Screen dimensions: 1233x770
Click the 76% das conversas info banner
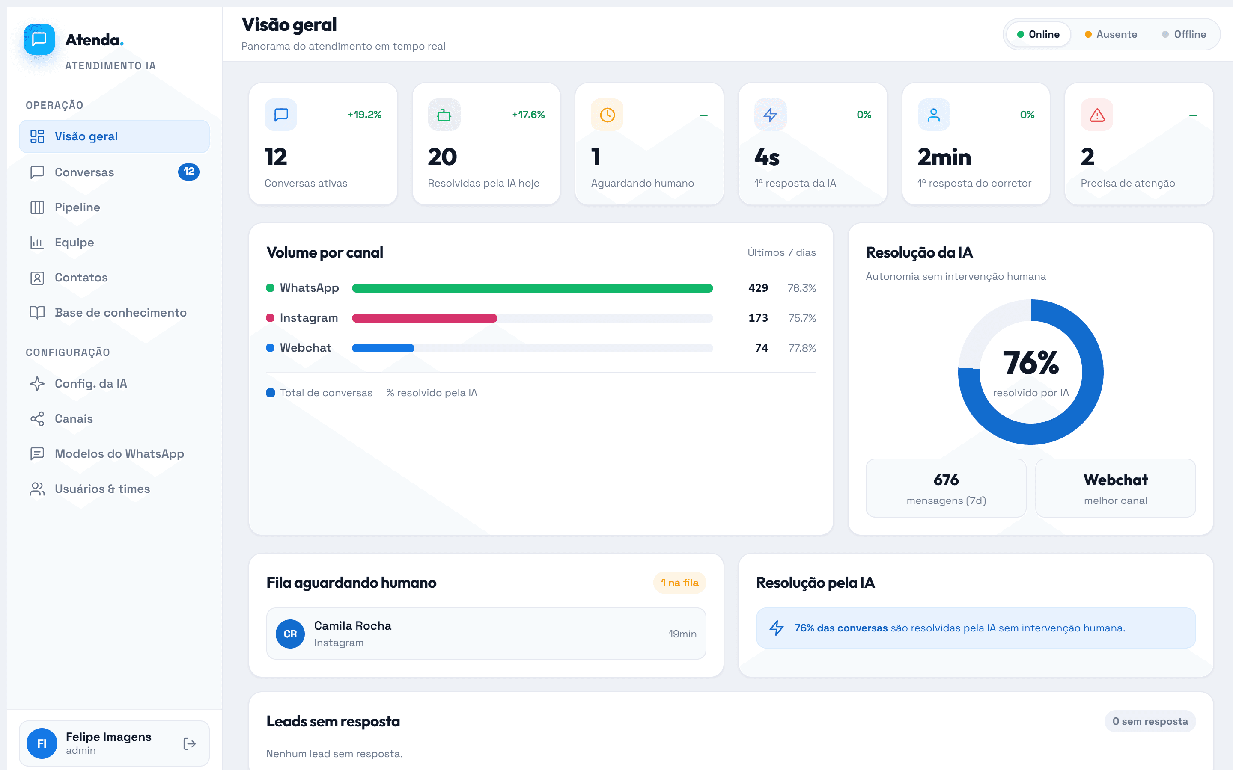point(976,628)
